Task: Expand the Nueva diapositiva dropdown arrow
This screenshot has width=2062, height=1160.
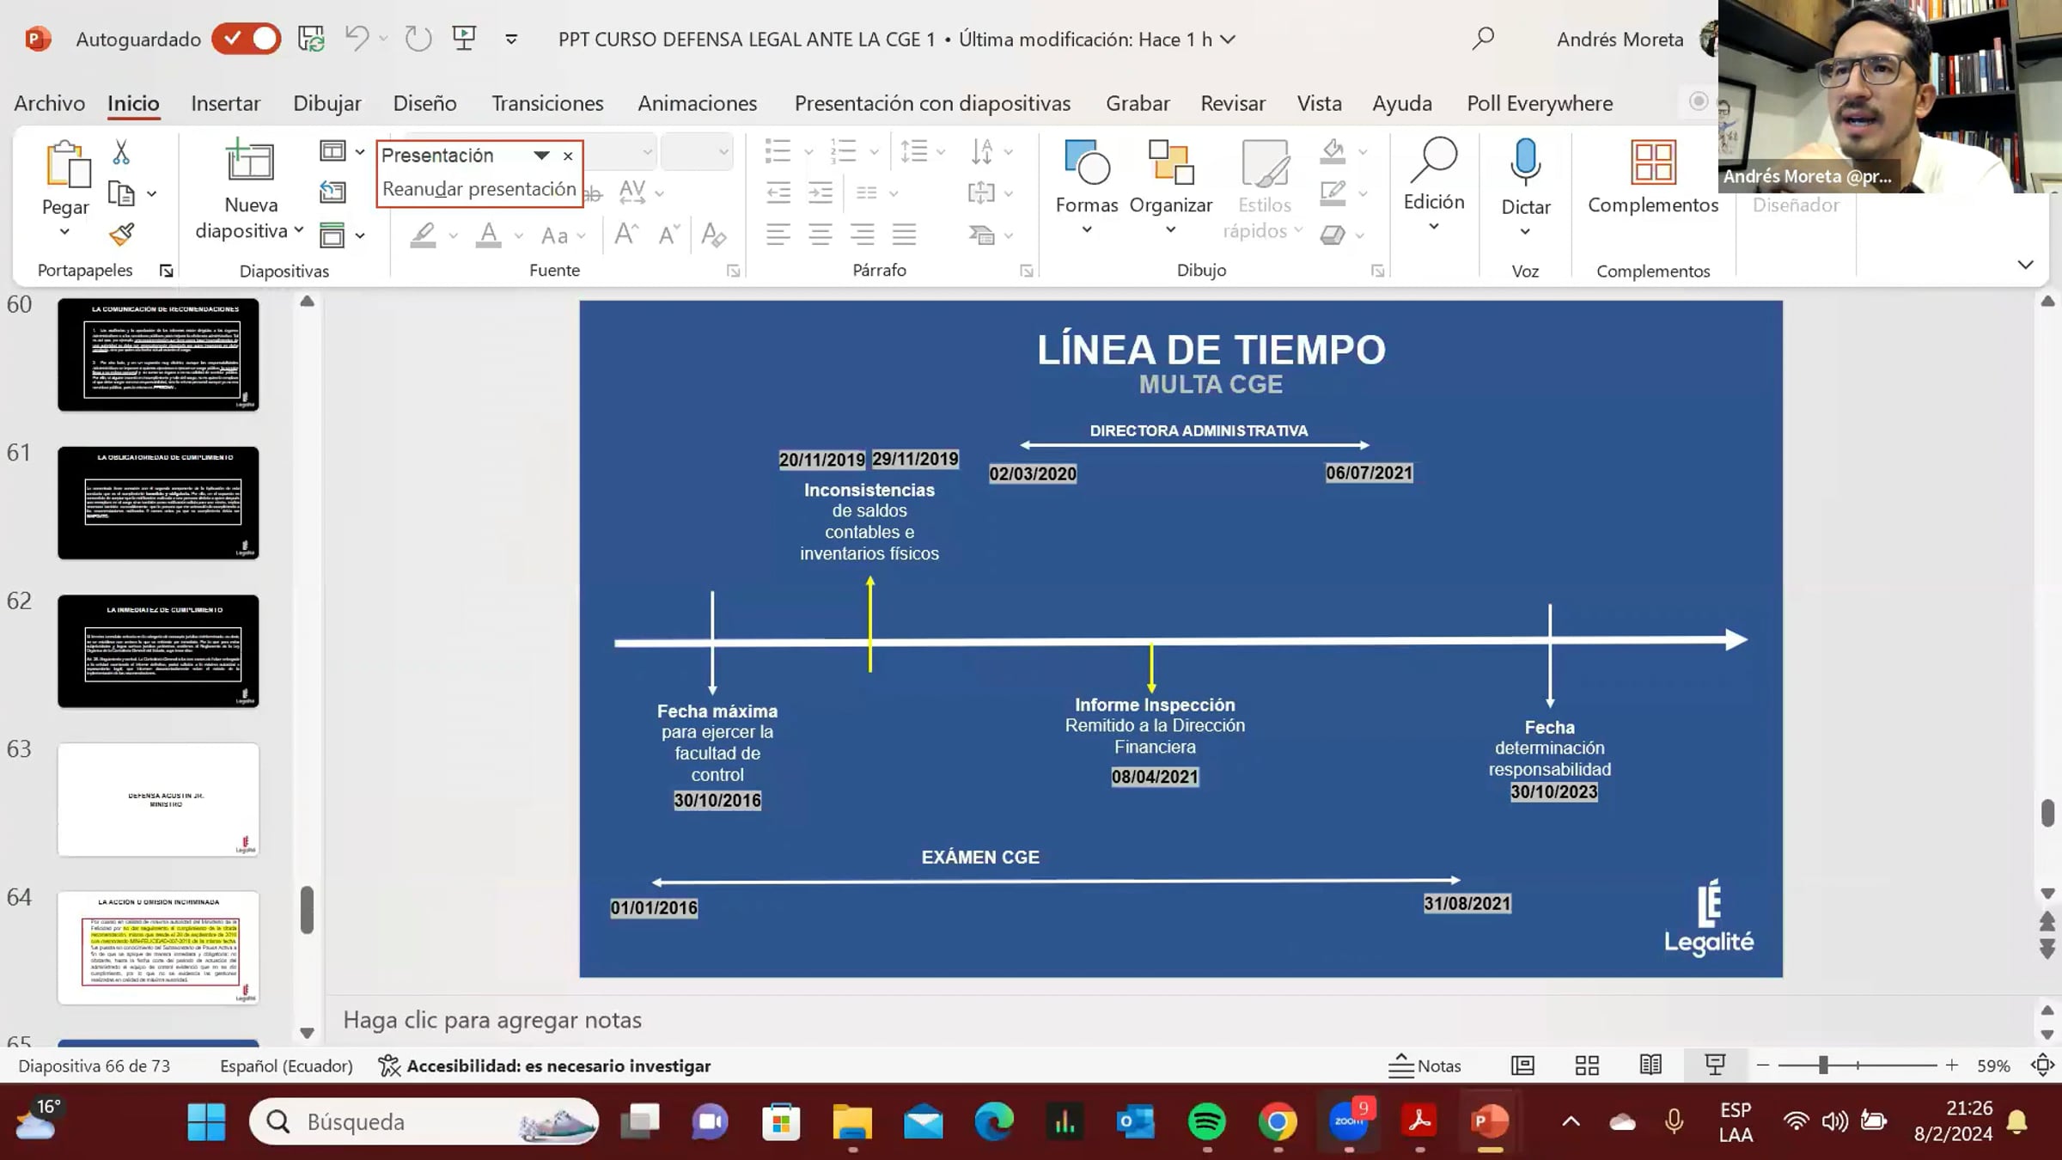Action: click(298, 230)
